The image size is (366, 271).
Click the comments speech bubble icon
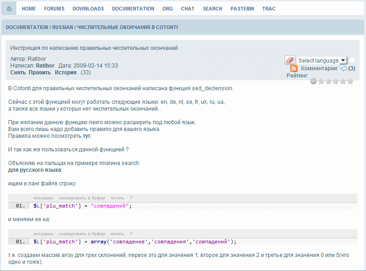343,68
